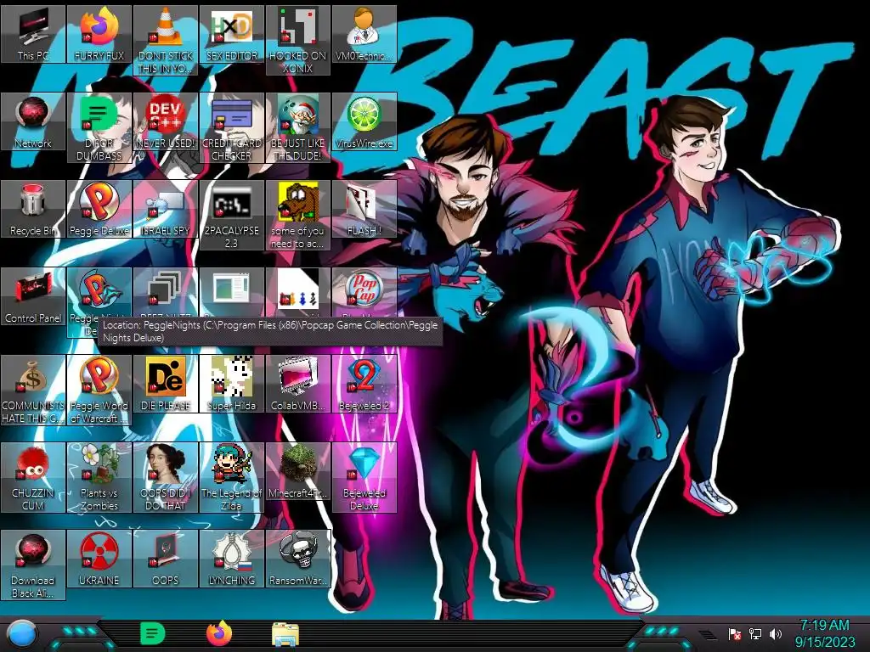Select the HxD hex editor shortcut
The width and height of the screenshot is (870, 652).
click(231, 34)
